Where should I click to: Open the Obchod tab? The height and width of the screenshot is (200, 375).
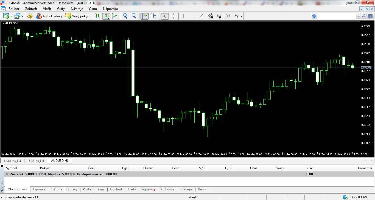pyautogui.click(x=116, y=189)
